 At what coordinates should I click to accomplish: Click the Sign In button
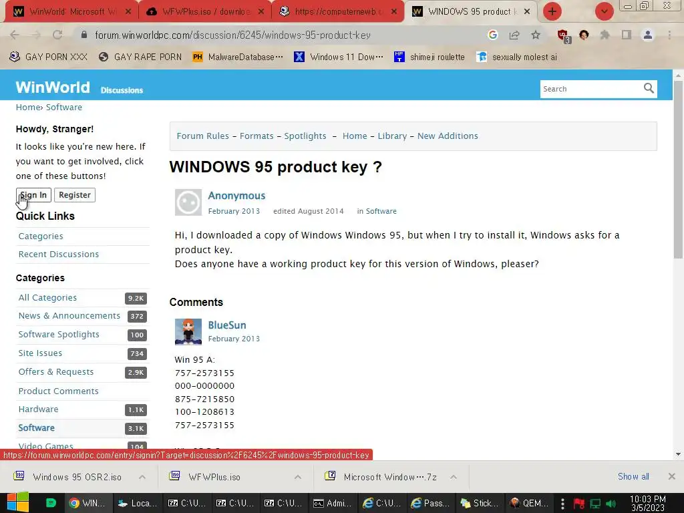point(33,195)
